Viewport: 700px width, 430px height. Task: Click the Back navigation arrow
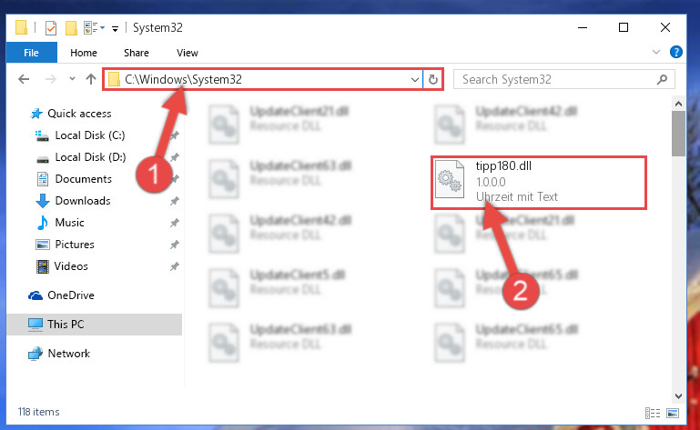24,79
